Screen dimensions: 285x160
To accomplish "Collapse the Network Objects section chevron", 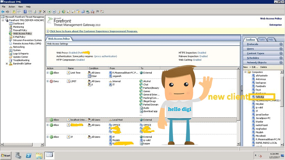I will click(281, 62).
